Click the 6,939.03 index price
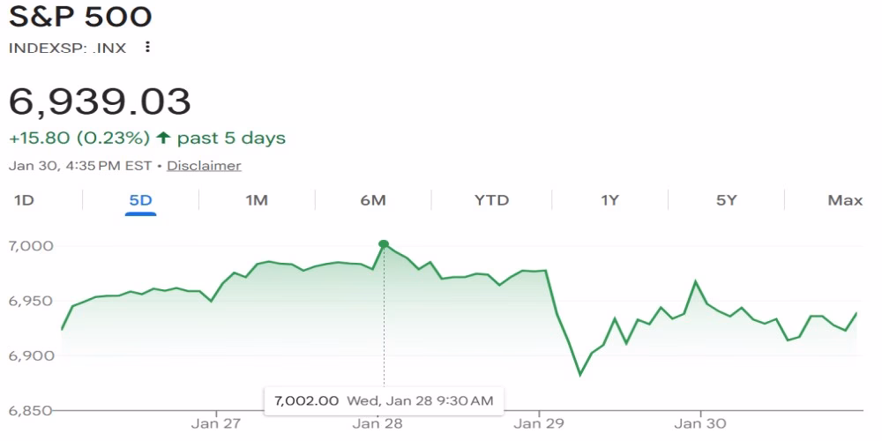The height and width of the screenshot is (441, 882). [100, 101]
